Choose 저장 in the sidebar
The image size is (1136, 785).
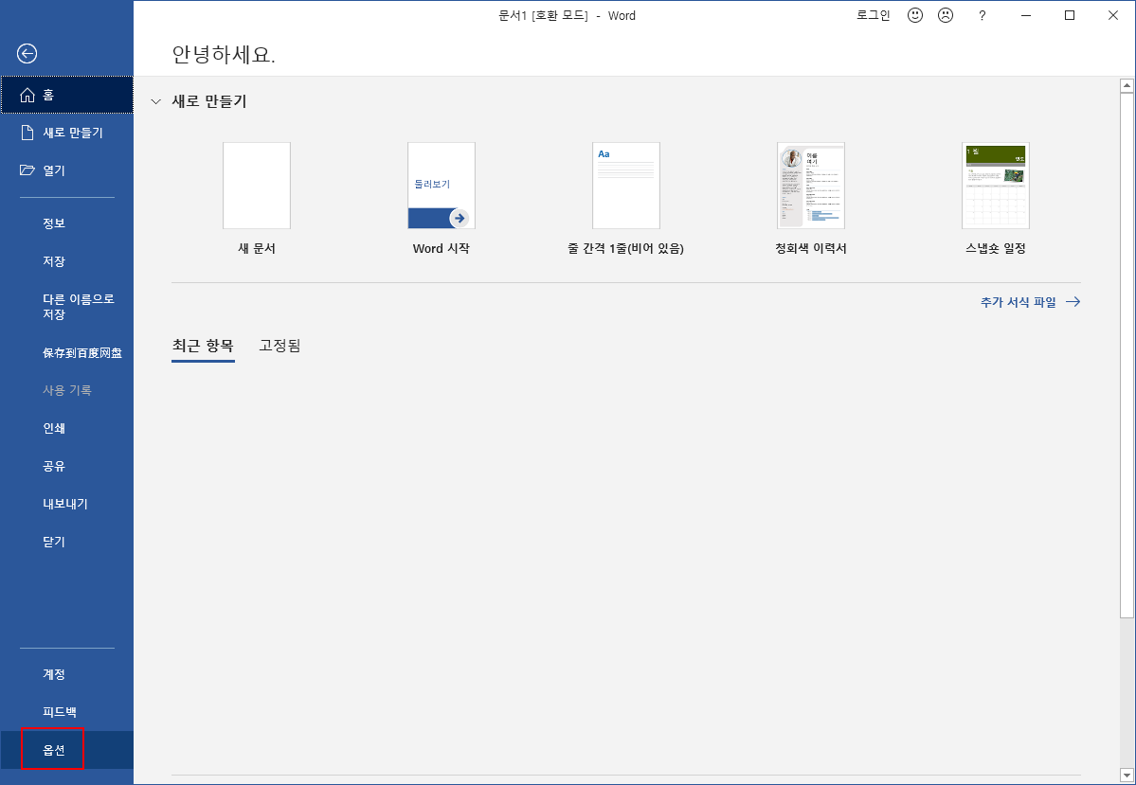tap(66, 260)
